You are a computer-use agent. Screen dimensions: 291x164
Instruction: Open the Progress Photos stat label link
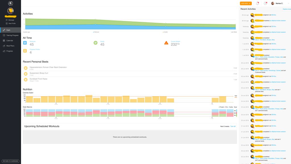point(35,50)
